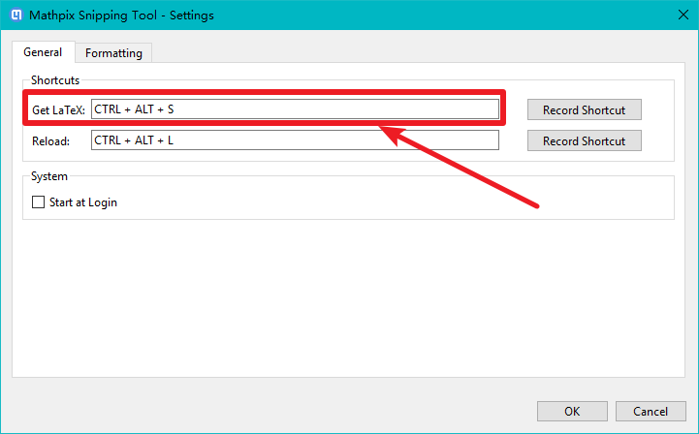699x434 pixels.
Task: Record Shortcut for Reload
Action: pyautogui.click(x=584, y=140)
